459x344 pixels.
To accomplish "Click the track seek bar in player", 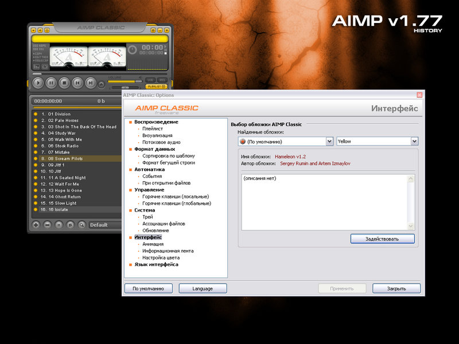I will tap(100, 74).
